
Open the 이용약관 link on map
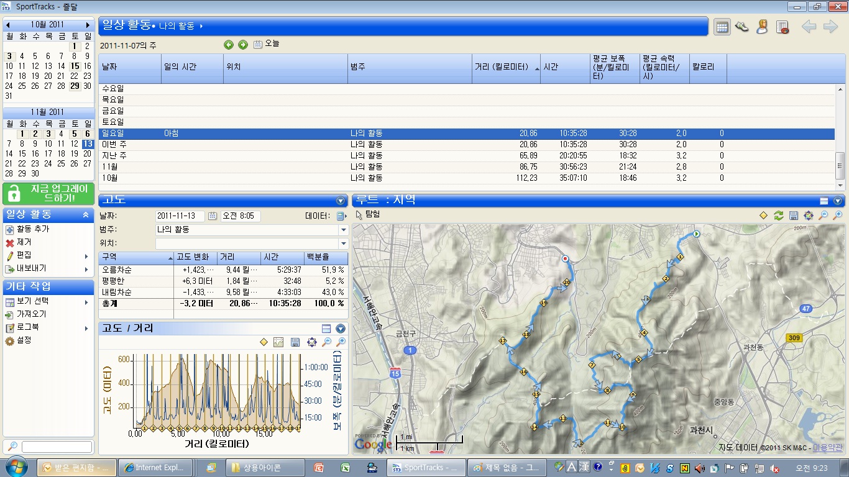click(828, 447)
